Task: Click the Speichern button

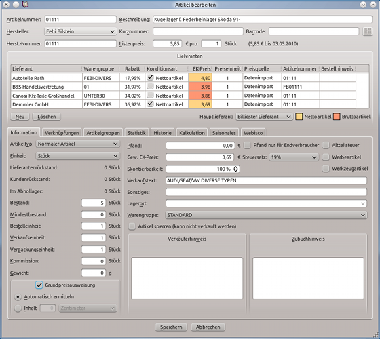Action: pos(171,327)
